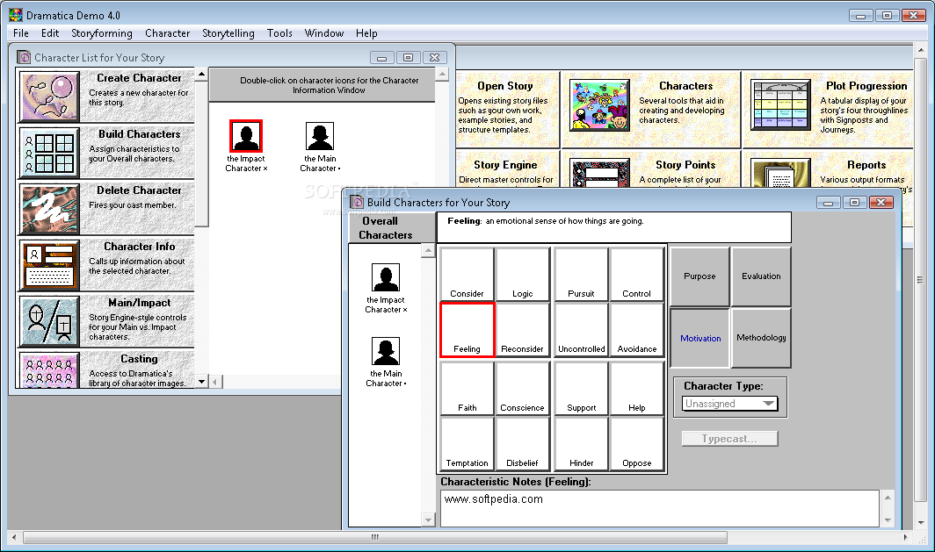Open the Help menu

366,33
